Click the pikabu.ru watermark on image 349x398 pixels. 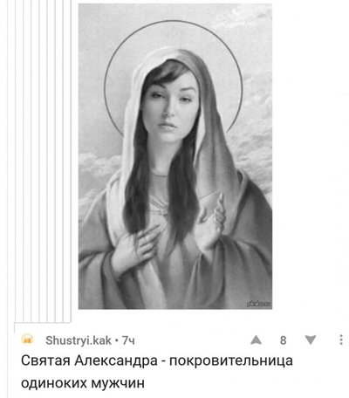(x=259, y=304)
